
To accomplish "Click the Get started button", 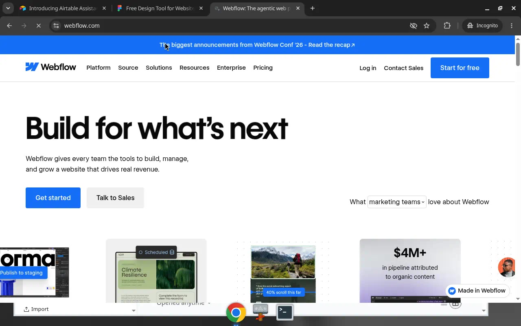I will (53, 198).
